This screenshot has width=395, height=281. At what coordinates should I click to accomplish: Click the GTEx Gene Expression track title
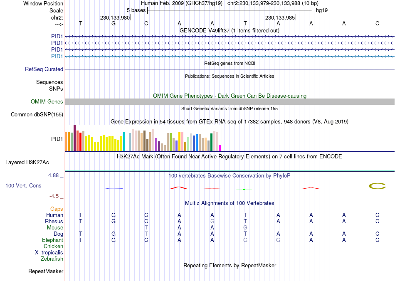(230, 122)
